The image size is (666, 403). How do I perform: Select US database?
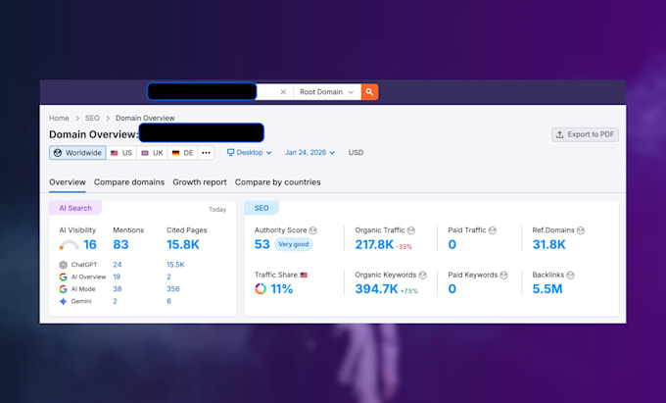pyautogui.click(x=121, y=153)
